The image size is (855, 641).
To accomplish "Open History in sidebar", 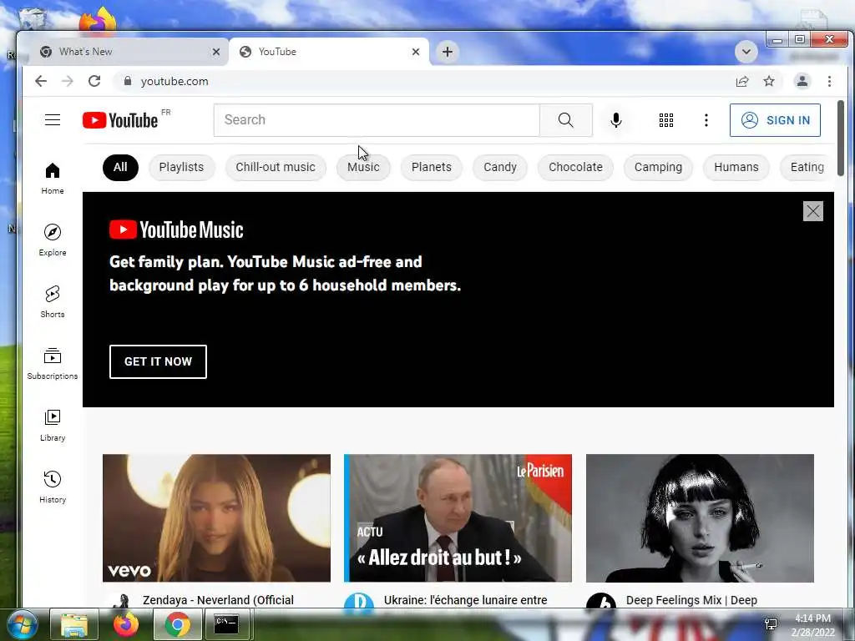I will pyautogui.click(x=53, y=487).
